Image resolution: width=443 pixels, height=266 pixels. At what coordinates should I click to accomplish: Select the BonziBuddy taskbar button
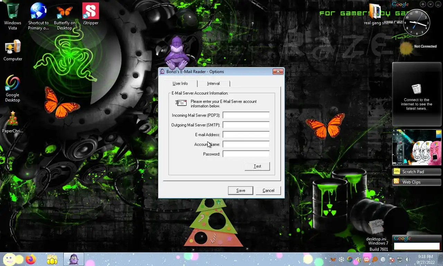[73, 259]
